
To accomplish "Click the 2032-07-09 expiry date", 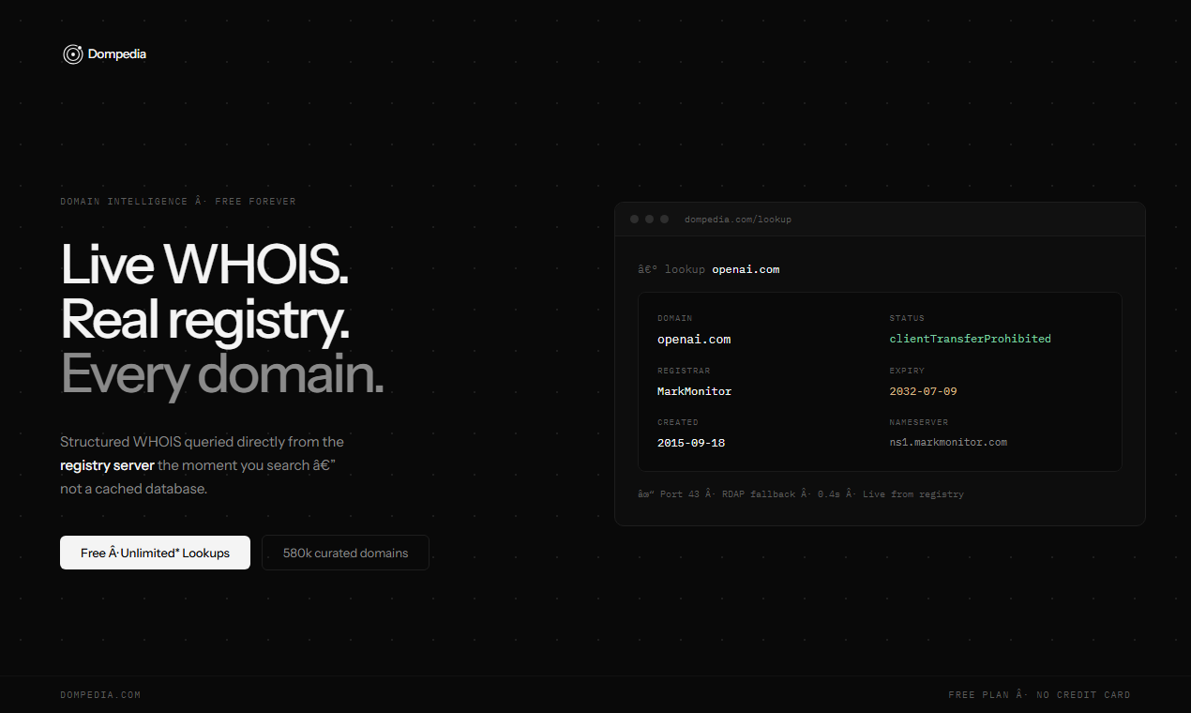I will (923, 391).
